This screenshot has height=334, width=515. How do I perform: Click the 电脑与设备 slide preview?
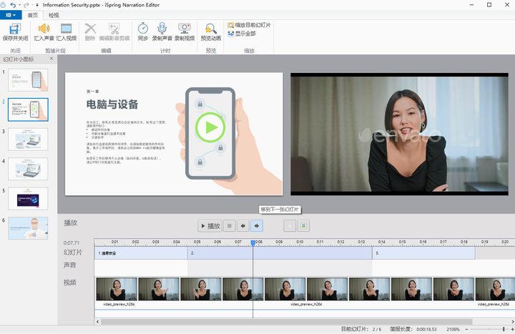174,134
